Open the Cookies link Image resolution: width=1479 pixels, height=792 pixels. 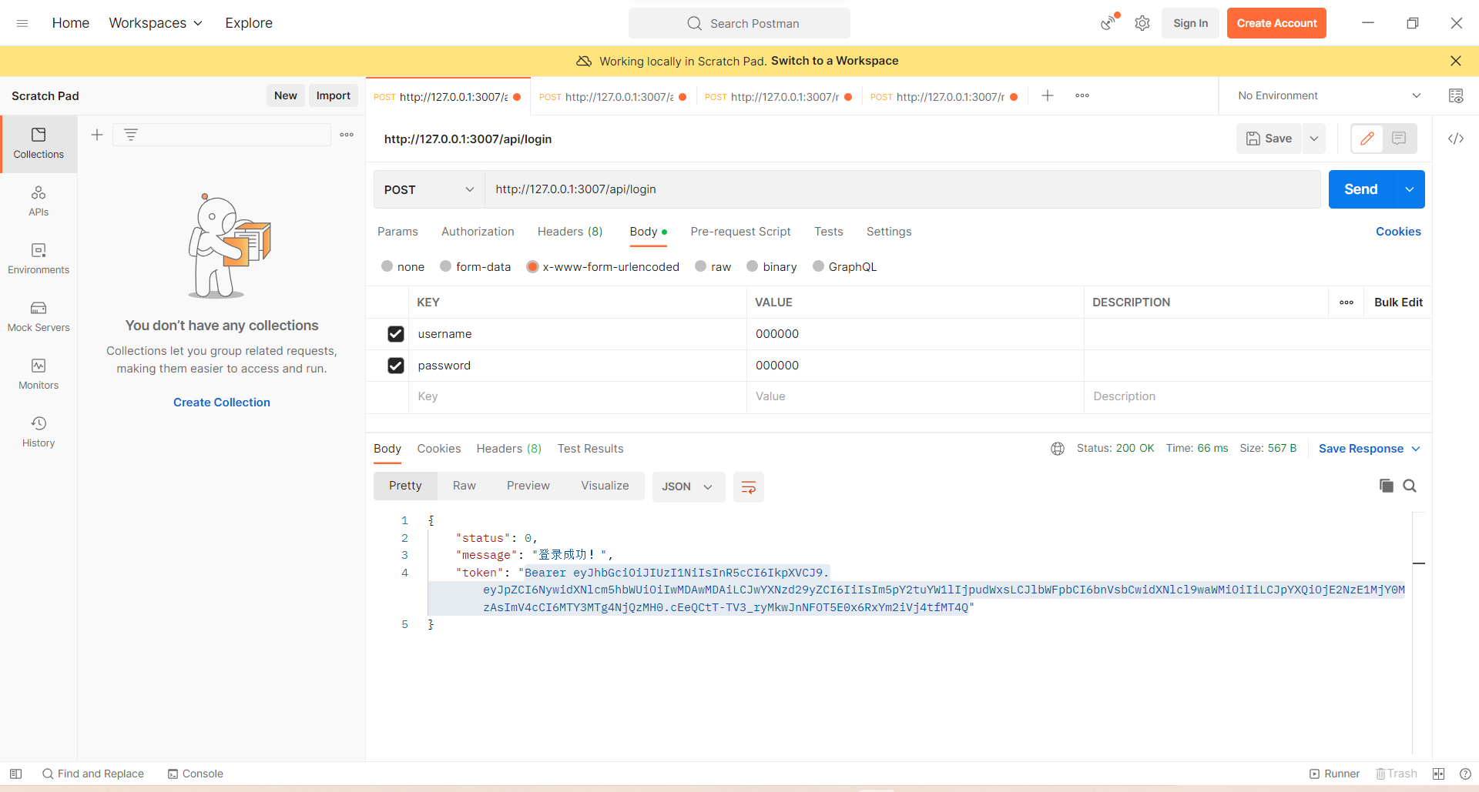coord(1398,232)
